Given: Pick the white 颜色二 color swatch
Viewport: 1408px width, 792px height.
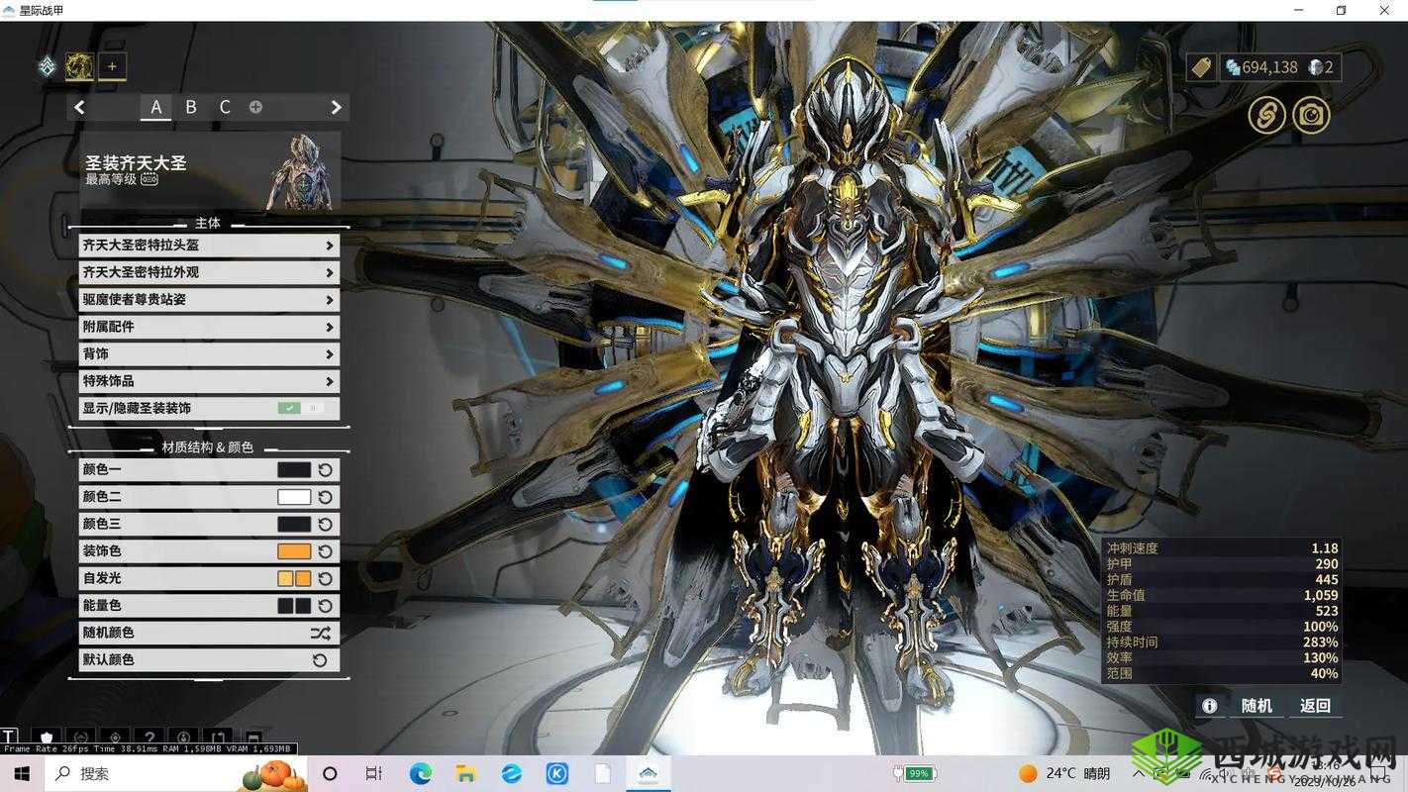Looking at the screenshot, I should coord(294,497).
